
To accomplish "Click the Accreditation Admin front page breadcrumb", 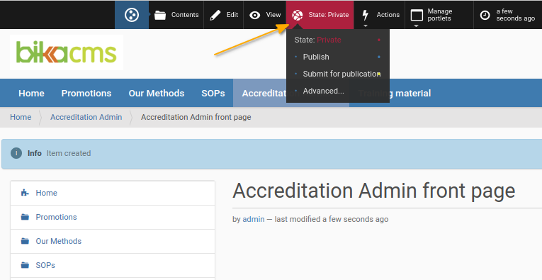I will click(x=196, y=117).
